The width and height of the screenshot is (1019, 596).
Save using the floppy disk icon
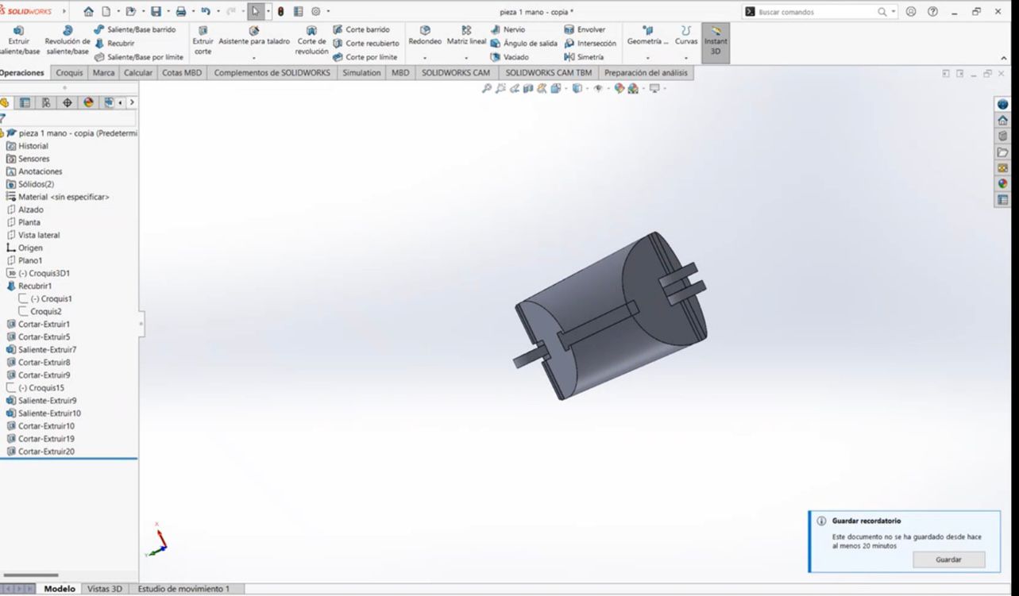coord(156,12)
